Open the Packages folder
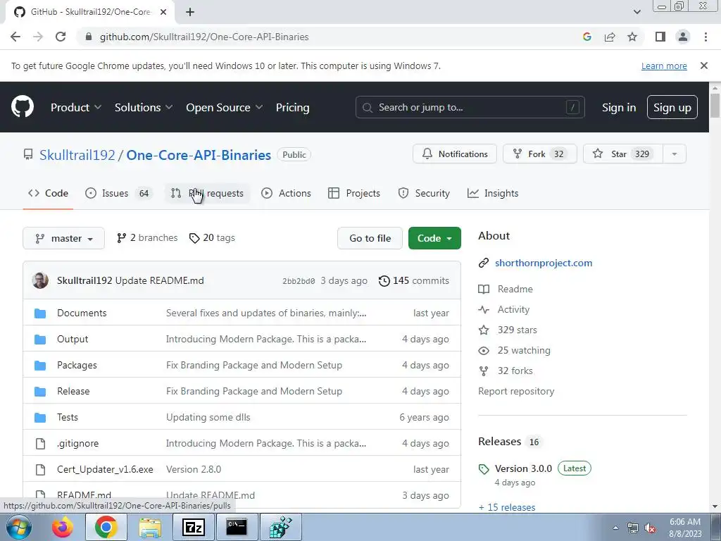This screenshot has height=541, width=721. [77, 366]
